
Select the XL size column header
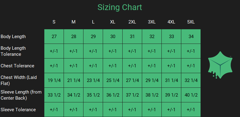(x=113, y=22)
